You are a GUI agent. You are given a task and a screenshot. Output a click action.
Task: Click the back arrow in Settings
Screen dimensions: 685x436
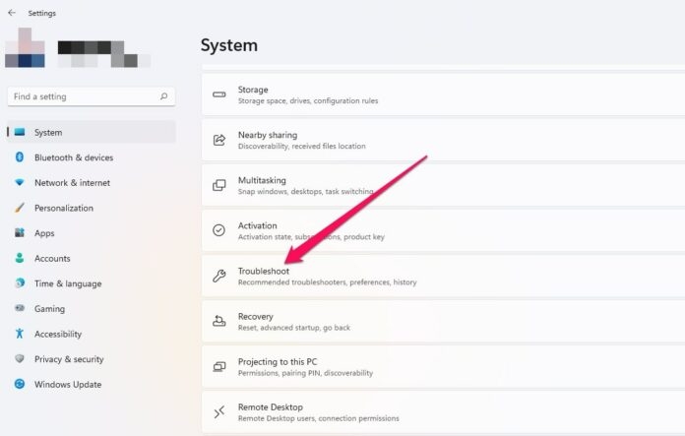pos(12,13)
